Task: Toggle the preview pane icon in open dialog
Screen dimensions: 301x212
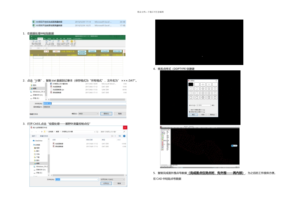Action: [119, 136]
